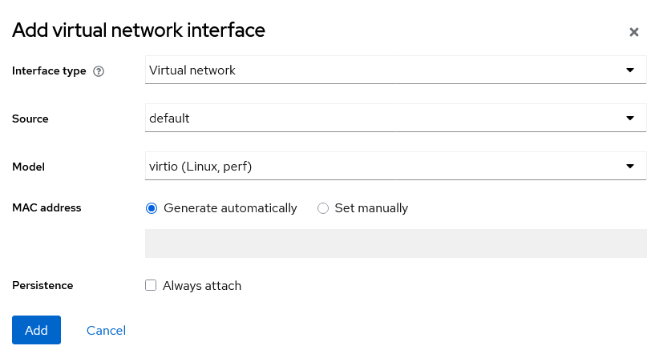Click the caret arrow on Interface type field
Viewport: 651px width, 362px height.
(629, 70)
